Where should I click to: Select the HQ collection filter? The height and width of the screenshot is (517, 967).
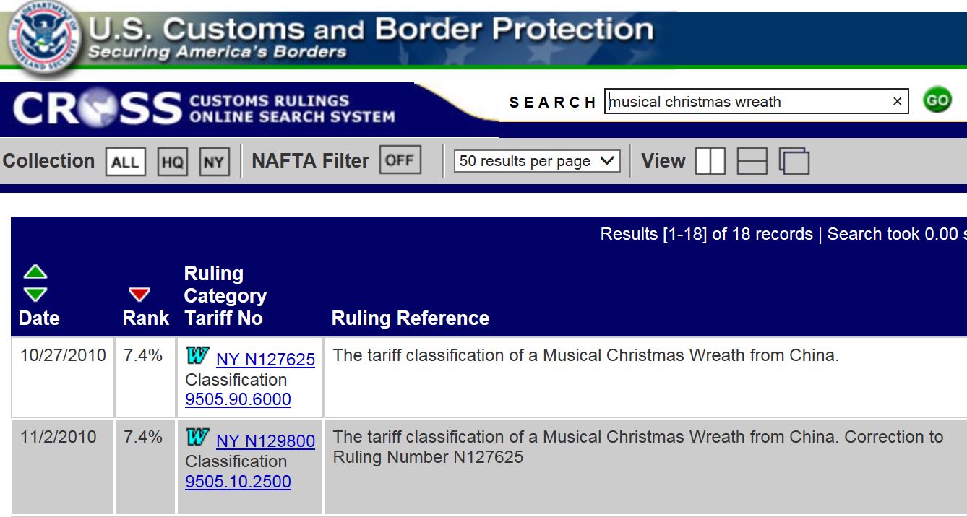(x=172, y=162)
